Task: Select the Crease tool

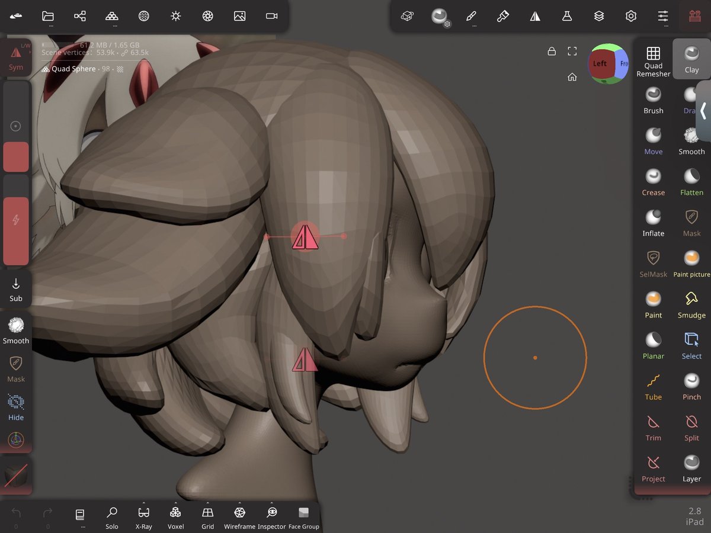Action: click(654, 182)
